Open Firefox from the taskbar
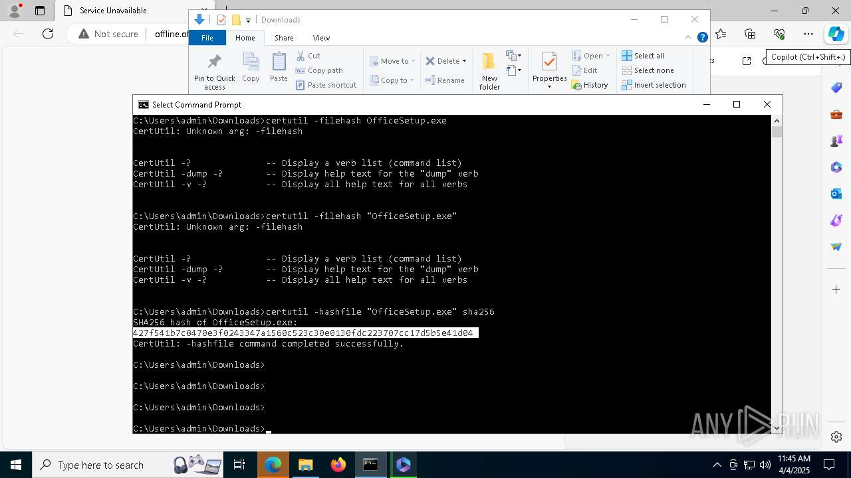Screen dimensions: 851x478 click(338, 465)
